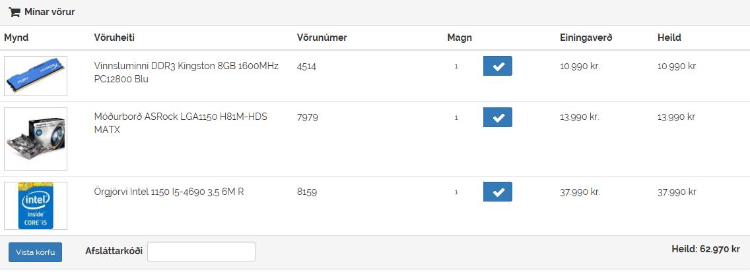Viewport: 750px width, 272px height.
Task: Click the Einingaverð column header
Action: [586, 38]
